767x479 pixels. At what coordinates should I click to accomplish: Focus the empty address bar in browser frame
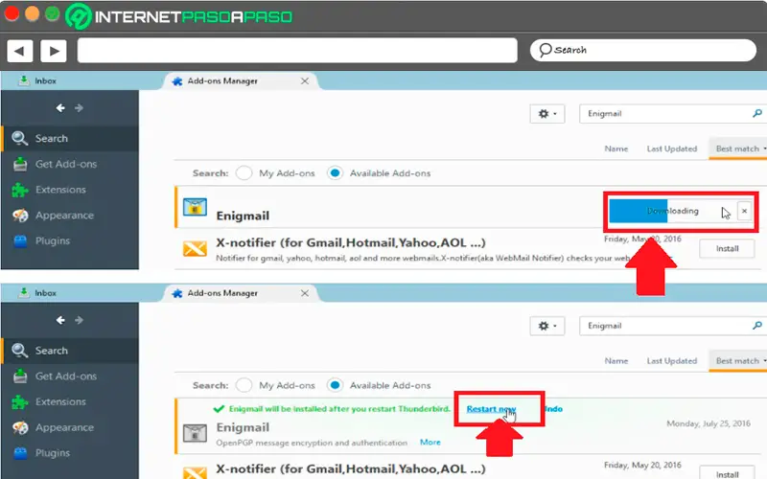click(297, 51)
